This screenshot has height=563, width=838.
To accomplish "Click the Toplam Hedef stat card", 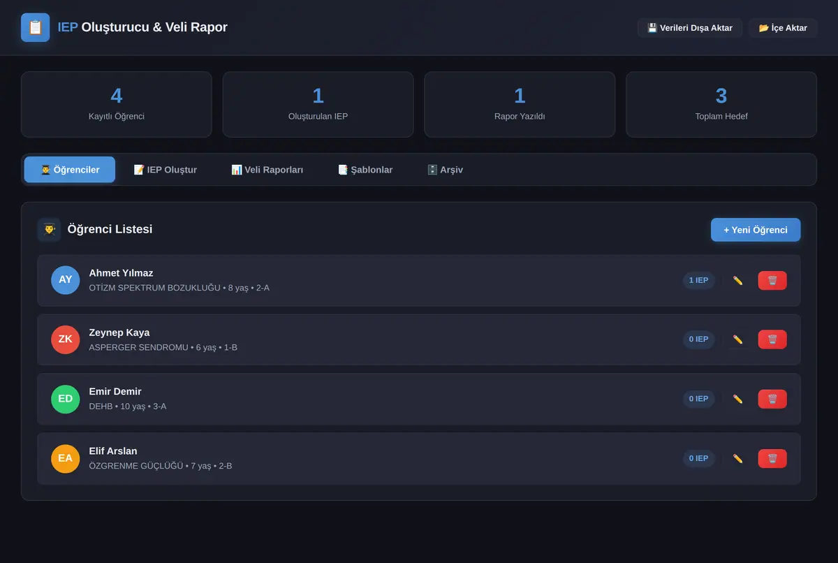I will tap(721, 104).
